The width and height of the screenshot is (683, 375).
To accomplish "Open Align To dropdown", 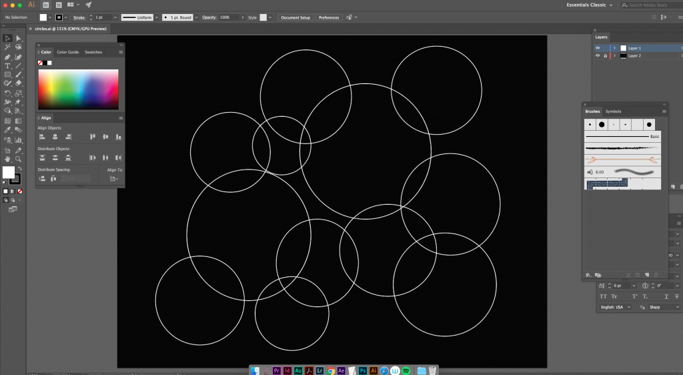I will point(114,179).
